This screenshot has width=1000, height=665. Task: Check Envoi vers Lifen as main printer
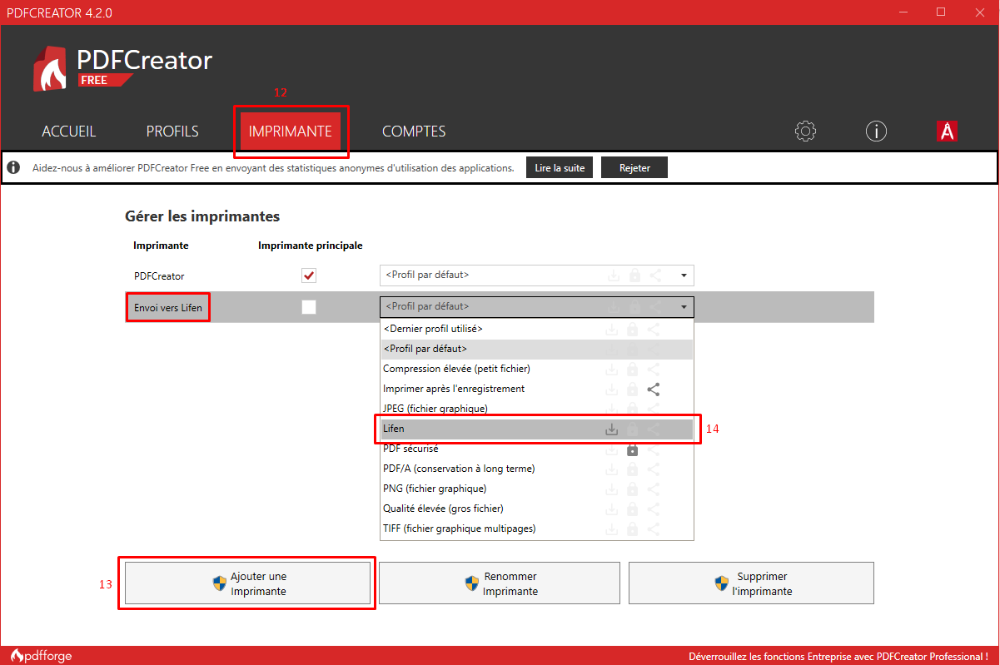309,307
